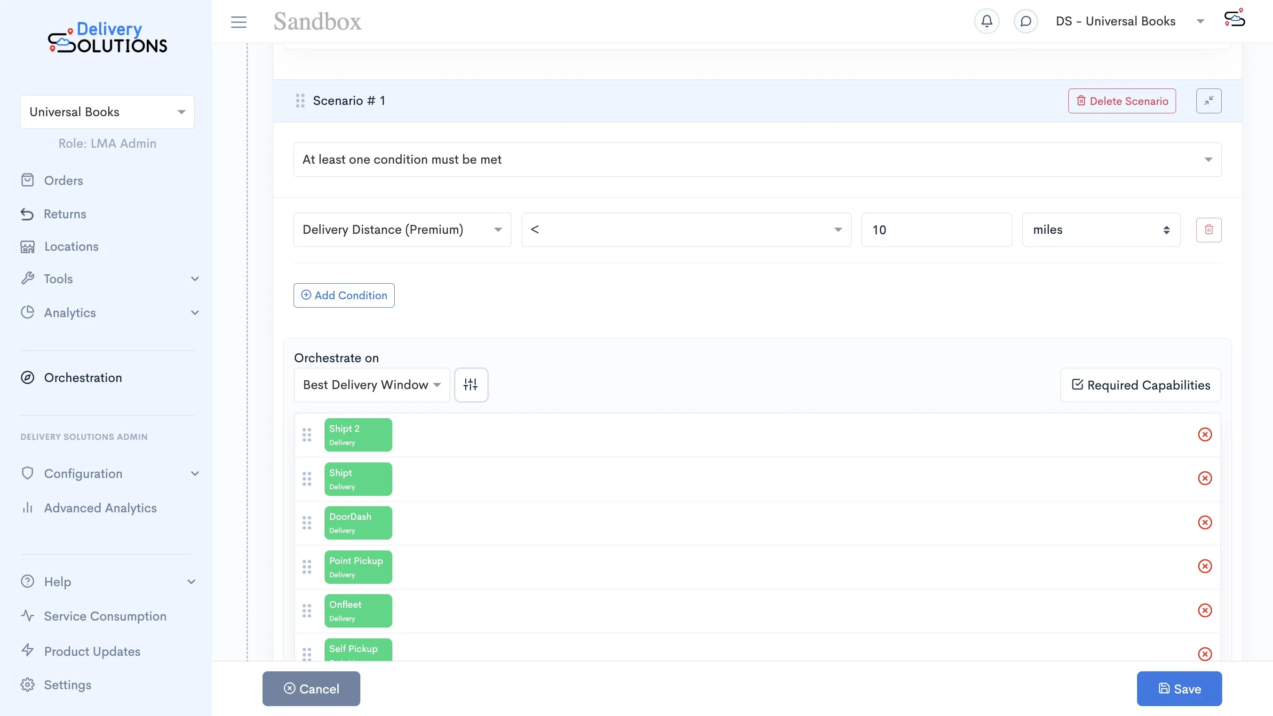1273x716 pixels.
Task: Collapse Scenario # 1 panel
Action: [1209, 101]
